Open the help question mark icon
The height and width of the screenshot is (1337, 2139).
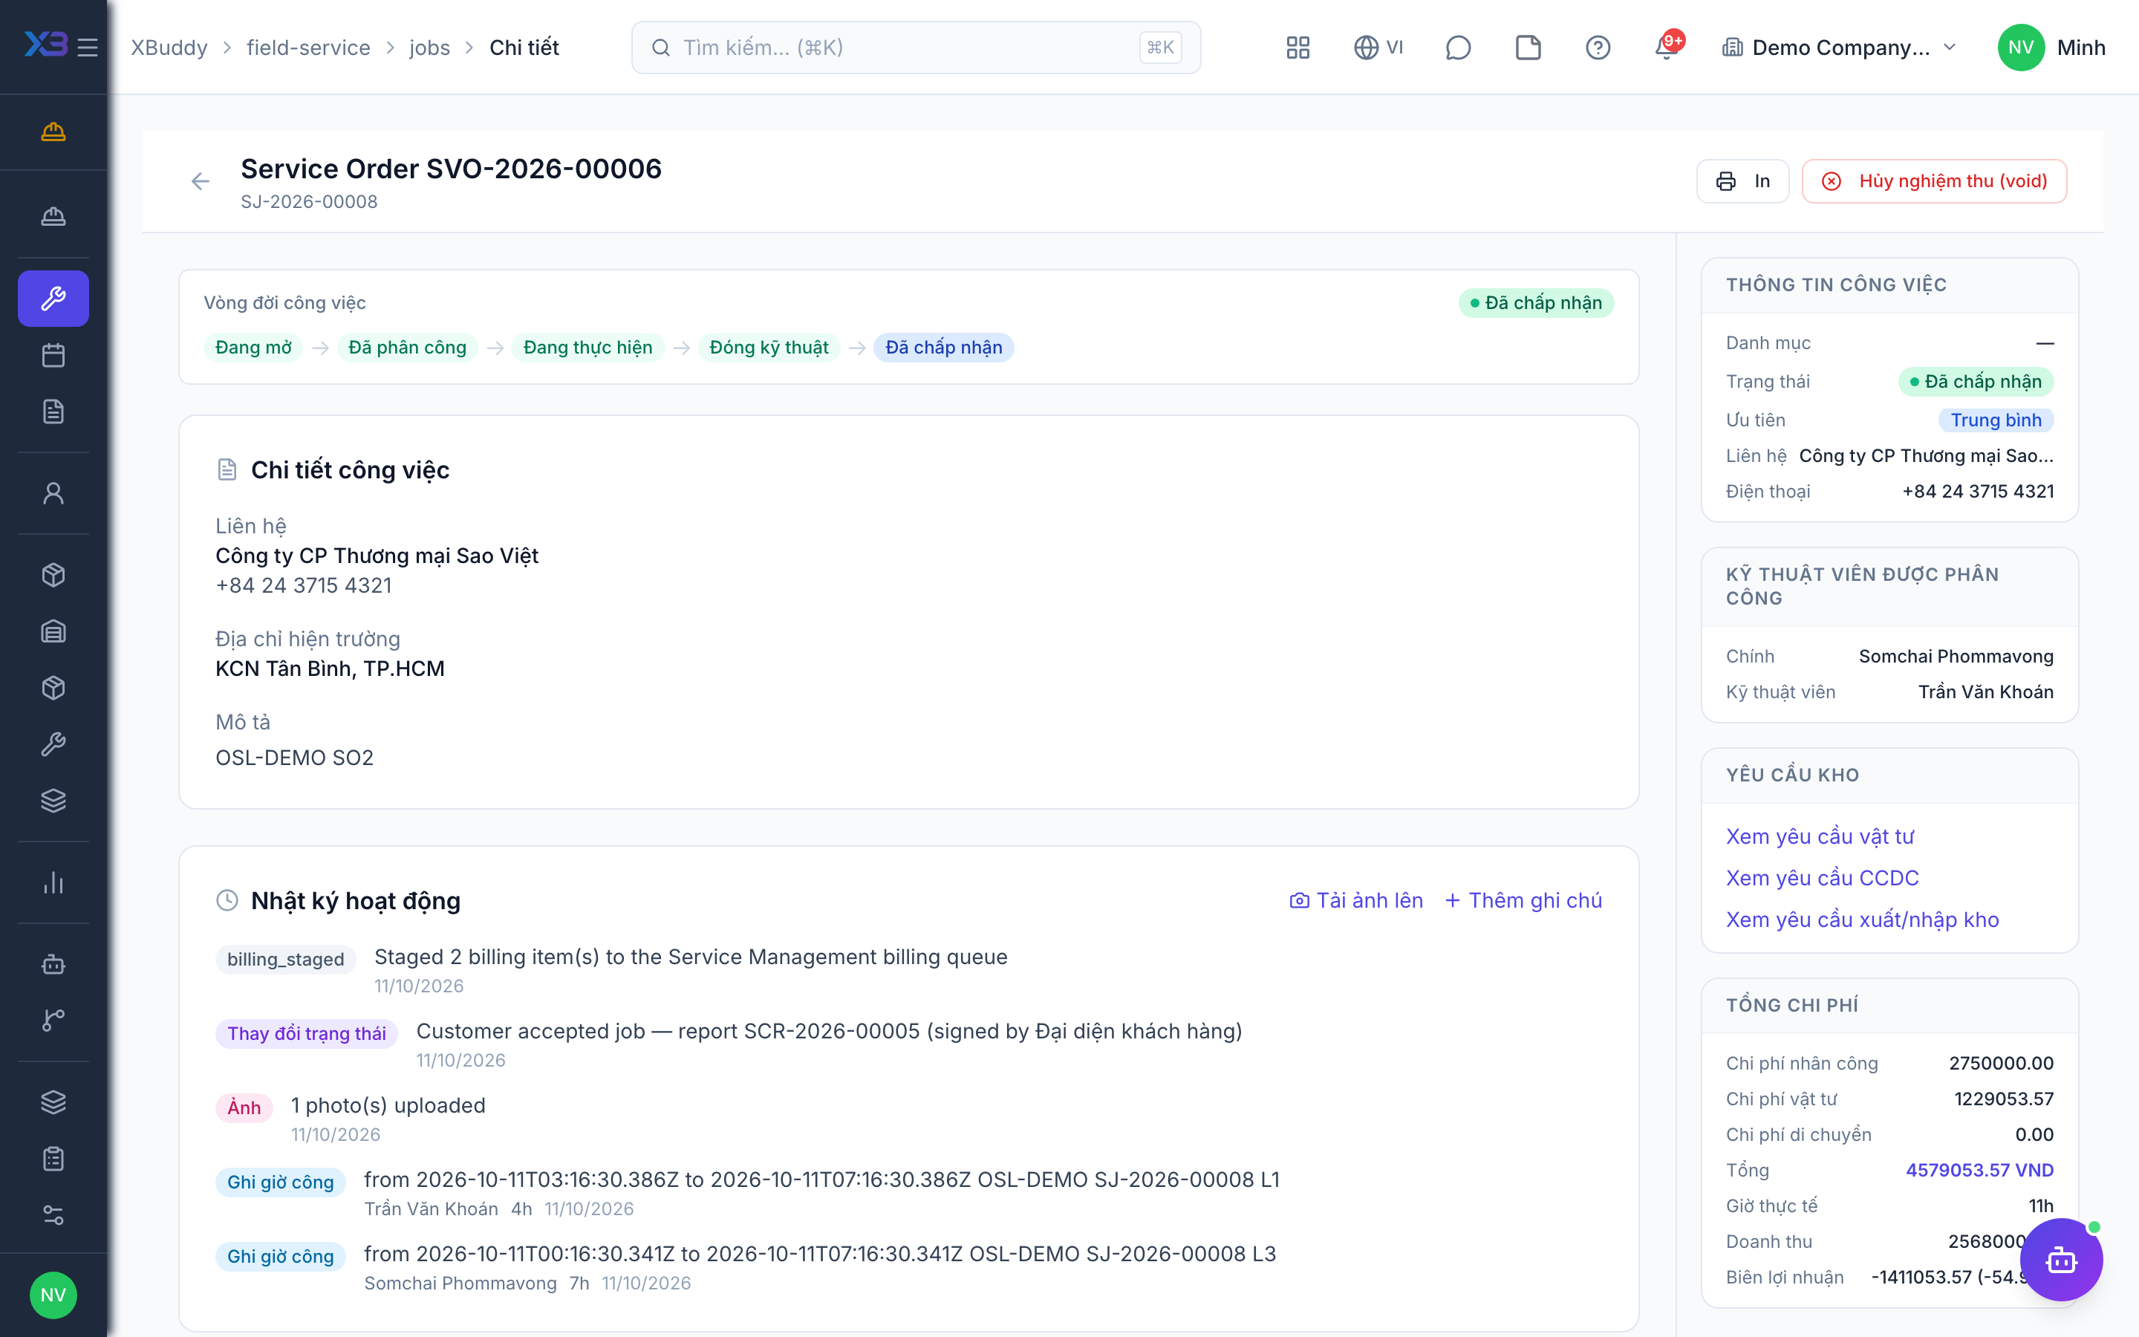(x=1597, y=47)
